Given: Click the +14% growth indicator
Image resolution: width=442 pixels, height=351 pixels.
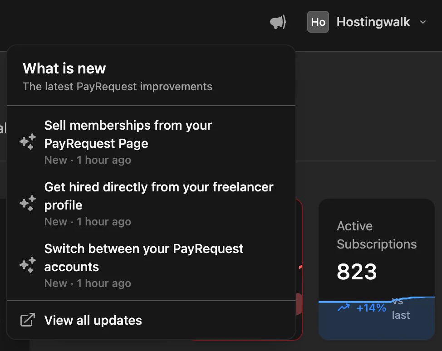Looking at the screenshot, I should point(371,308).
